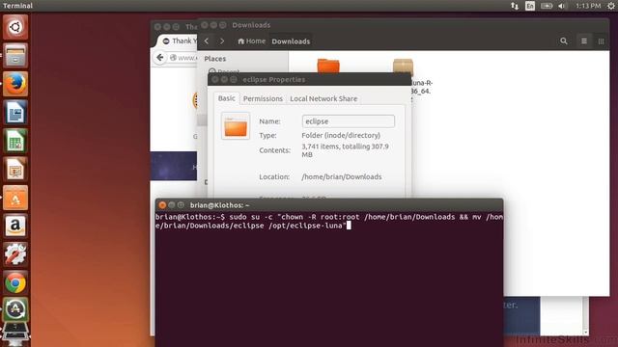Search files in the Downloads window
Image resolution: width=618 pixels, height=347 pixels.
pos(564,40)
